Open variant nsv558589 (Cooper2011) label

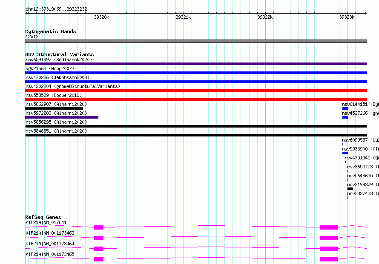(54, 95)
